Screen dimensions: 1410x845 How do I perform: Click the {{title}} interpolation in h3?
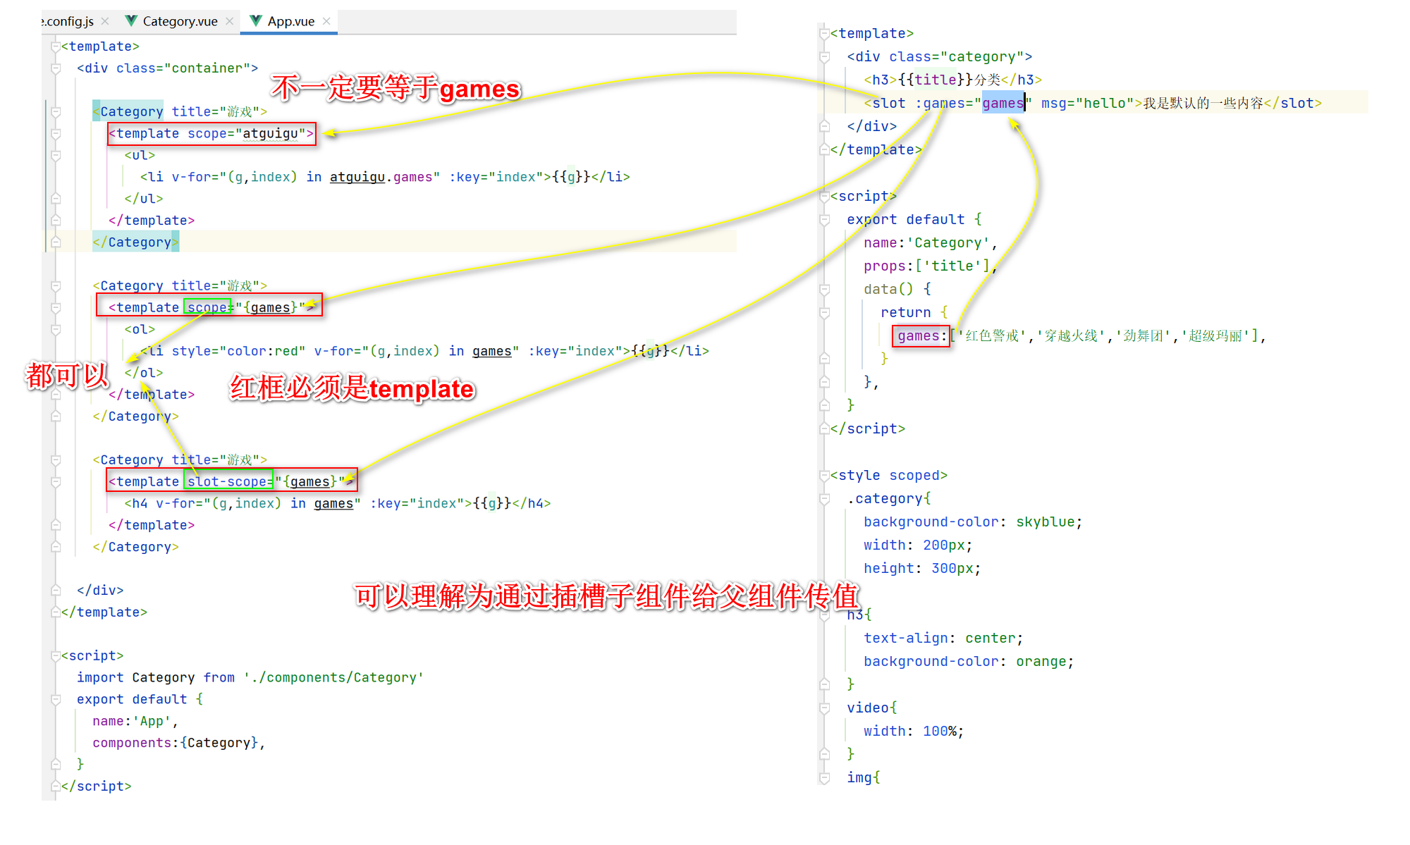936,80
